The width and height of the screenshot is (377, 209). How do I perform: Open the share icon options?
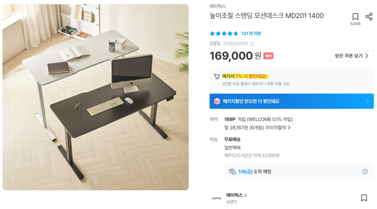[369, 17]
